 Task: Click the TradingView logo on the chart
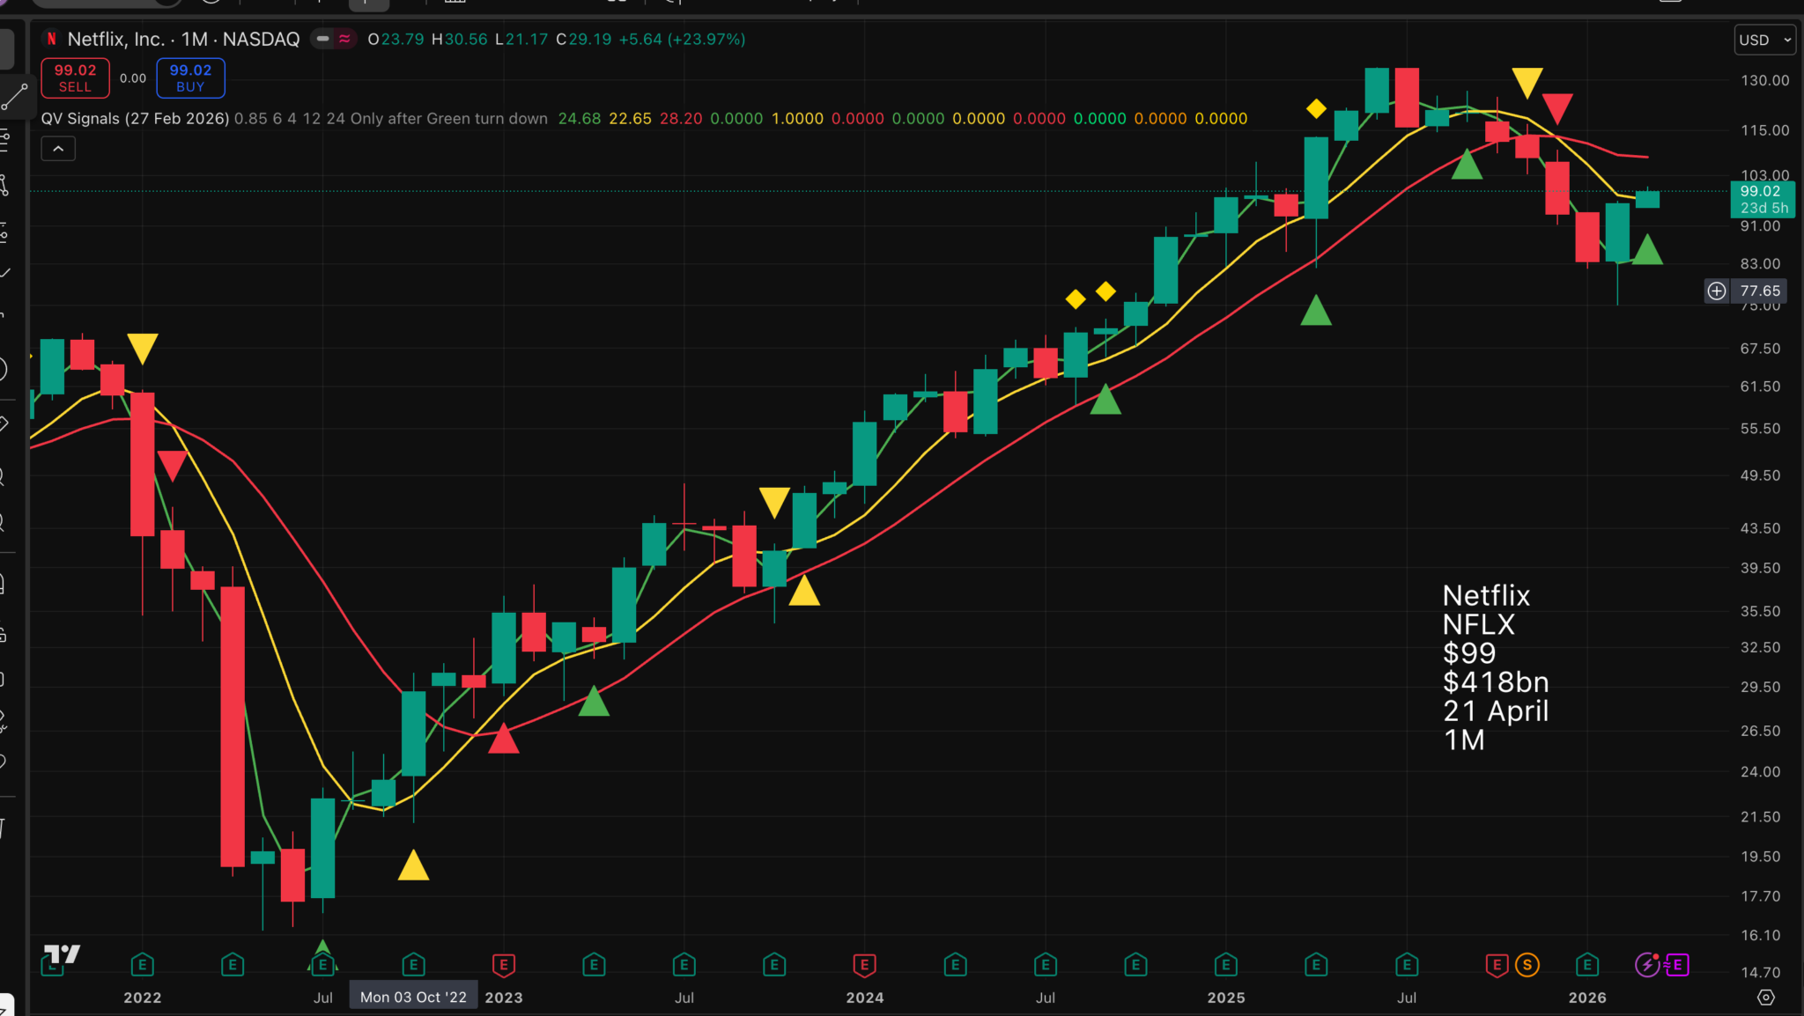click(x=62, y=954)
